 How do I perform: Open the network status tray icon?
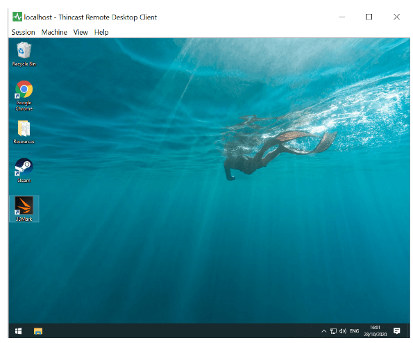coord(333,331)
